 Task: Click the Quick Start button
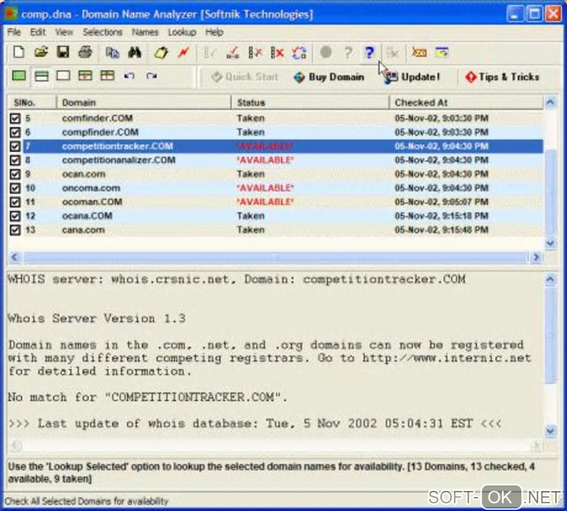tap(245, 77)
